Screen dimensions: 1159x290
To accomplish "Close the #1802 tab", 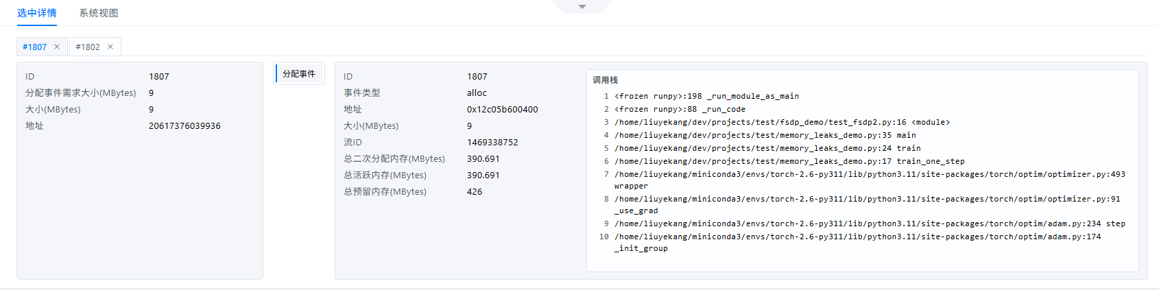I will tap(110, 47).
